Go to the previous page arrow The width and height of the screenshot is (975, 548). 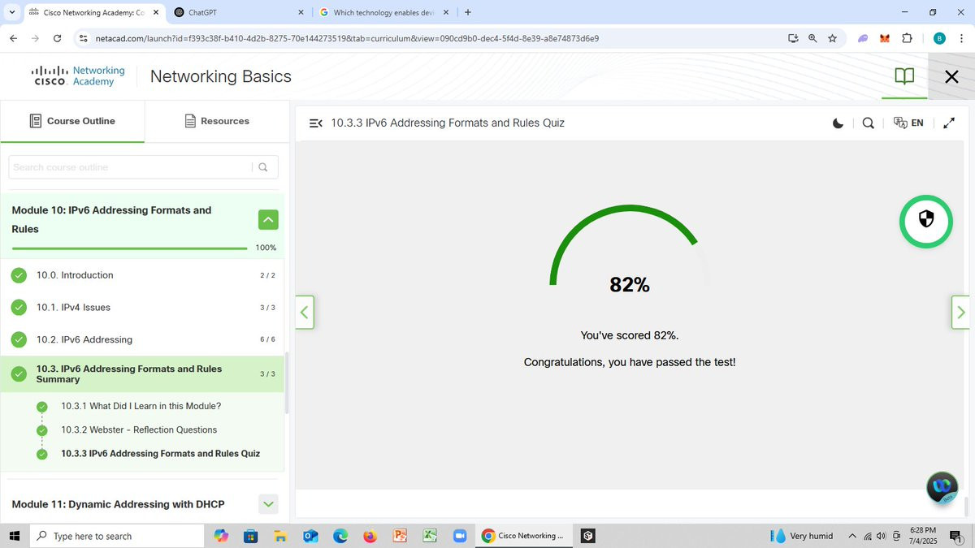pos(305,312)
